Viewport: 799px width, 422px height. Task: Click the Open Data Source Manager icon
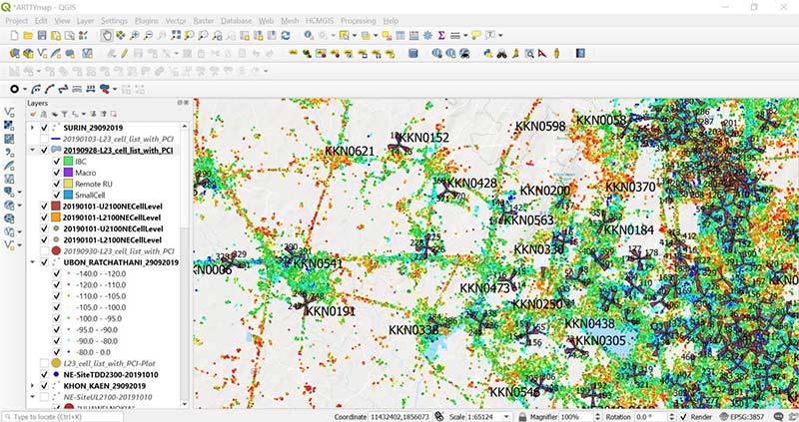pyautogui.click(x=14, y=53)
